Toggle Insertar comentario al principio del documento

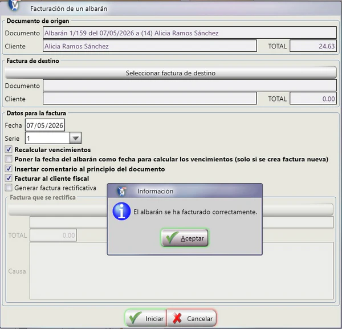point(9,169)
